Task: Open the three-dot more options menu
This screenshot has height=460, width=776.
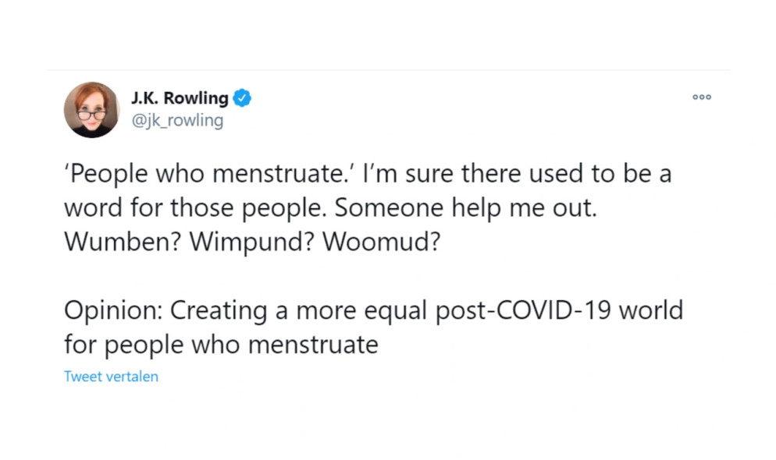Action: (702, 97)
